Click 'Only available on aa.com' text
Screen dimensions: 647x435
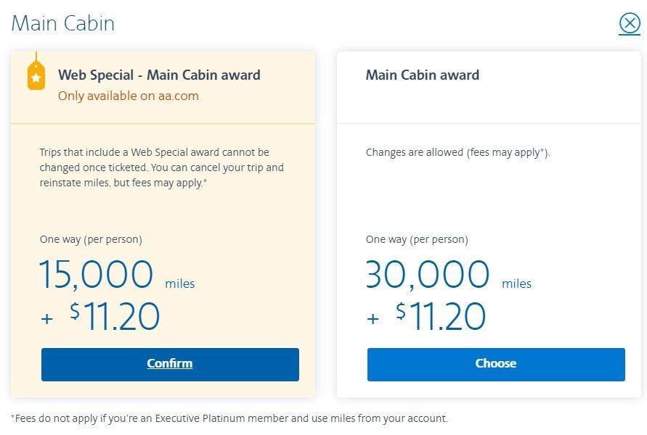click(129, 96)
